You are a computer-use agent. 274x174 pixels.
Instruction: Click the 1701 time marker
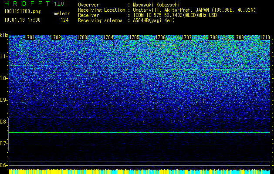[30, 37]
